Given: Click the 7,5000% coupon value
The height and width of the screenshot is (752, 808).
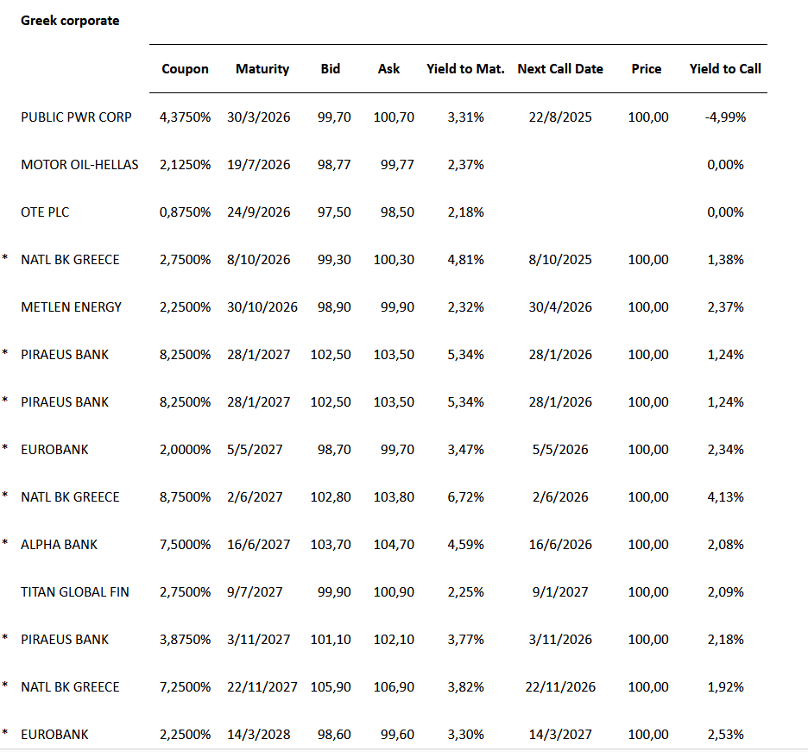Looking at the screenshot, I should tap(185, 544).
